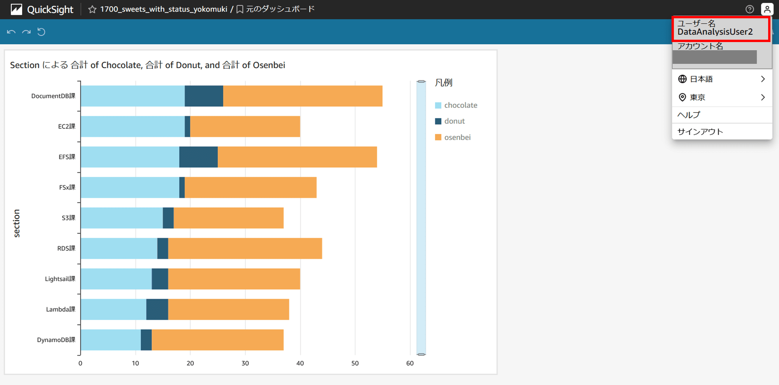
Task: Click the chocolate legend label
Action: (x=461, y=105)
